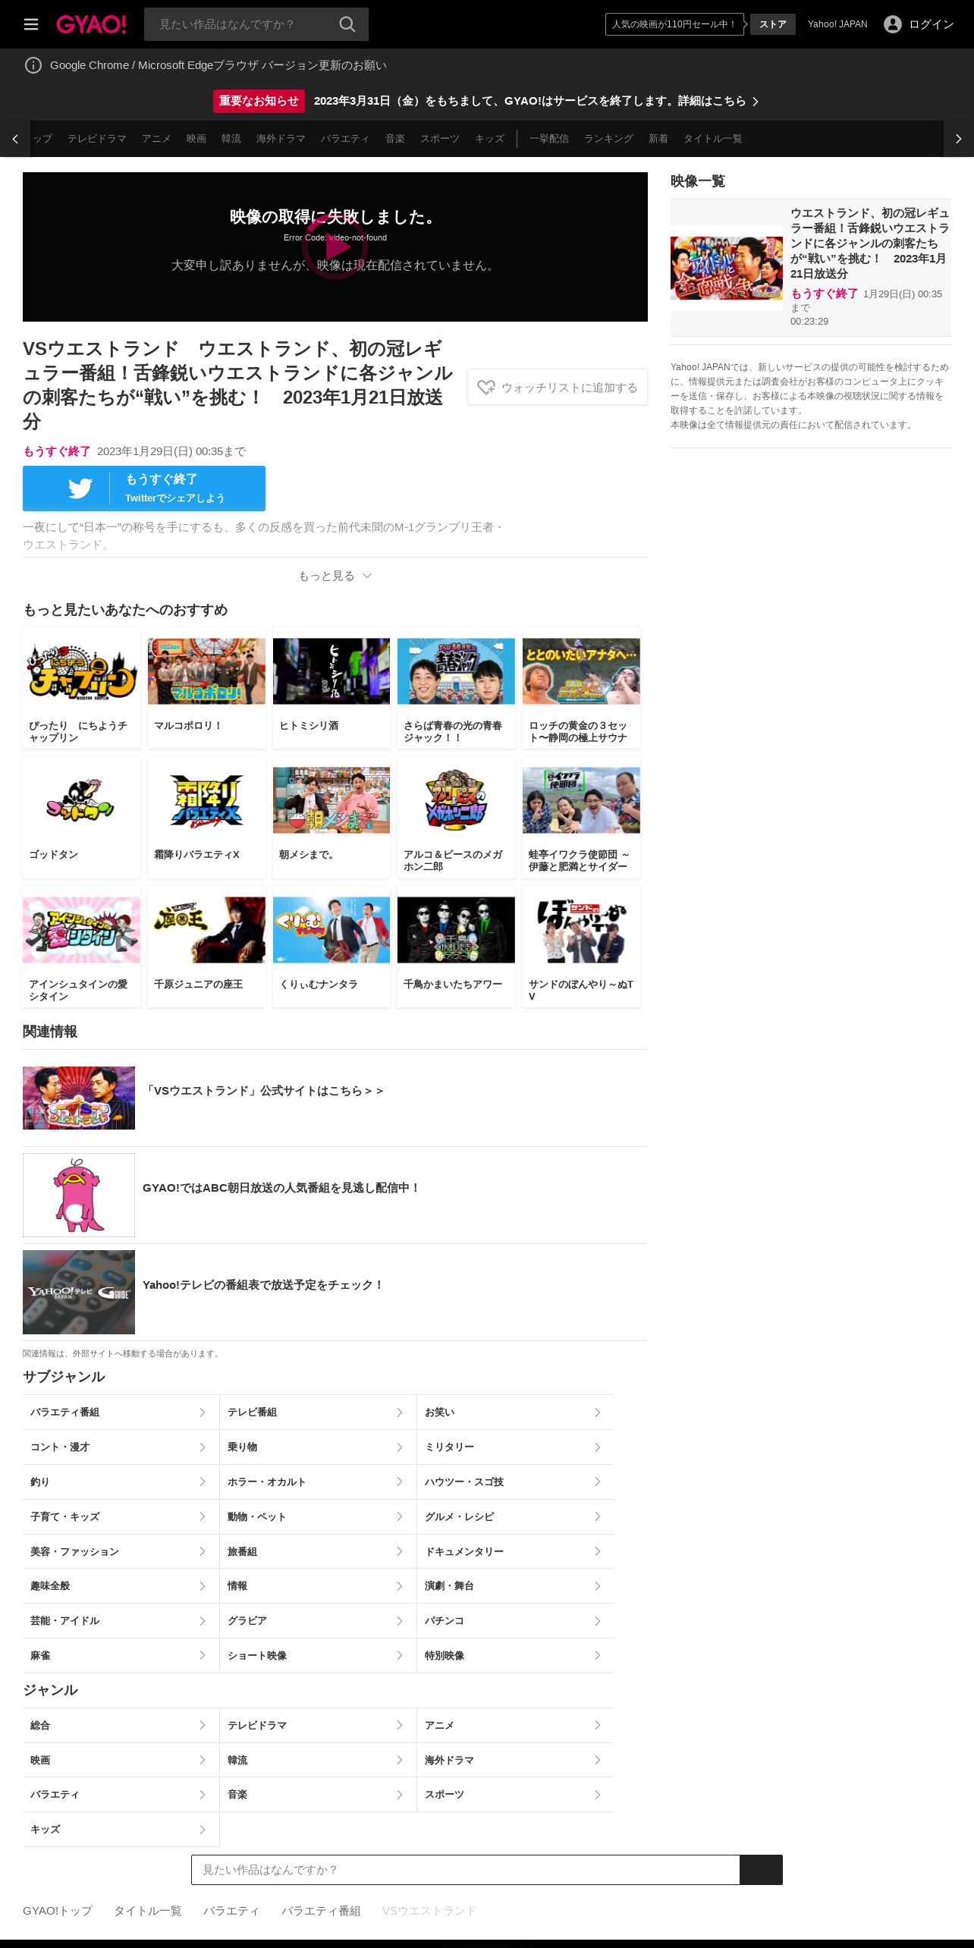Open 海外ドラマ genre row at bottom
This screenshot has width=974, height=1948.
click(516, 1760)
